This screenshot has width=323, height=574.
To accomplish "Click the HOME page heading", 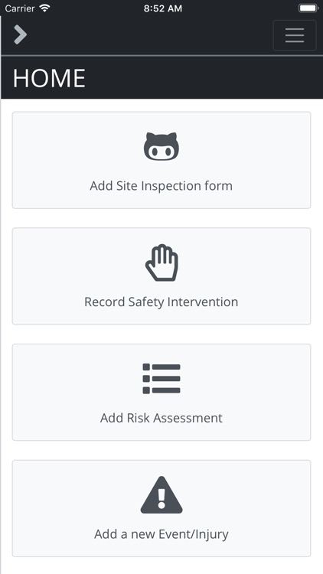I will tap(49, 78).
